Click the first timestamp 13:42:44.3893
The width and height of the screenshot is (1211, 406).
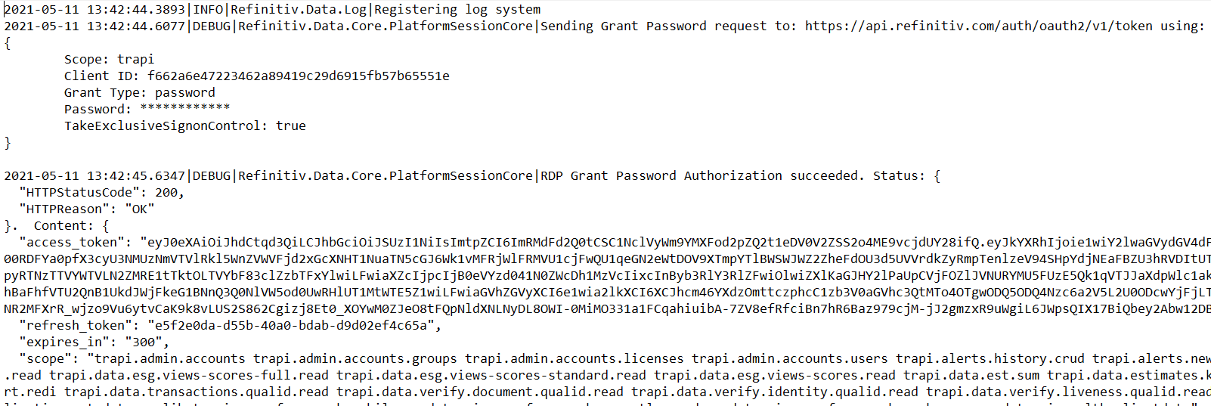click(136, 9)
